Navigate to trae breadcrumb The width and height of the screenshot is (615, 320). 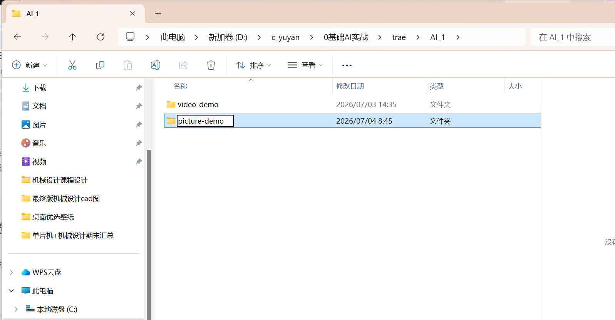[x=399, y=37]
